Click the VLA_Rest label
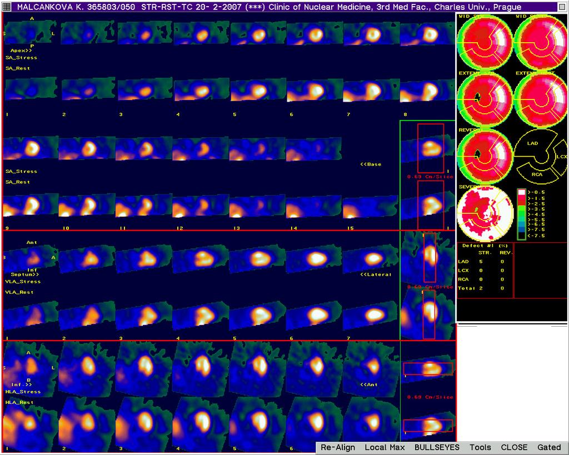 click(x=19, y=292)
